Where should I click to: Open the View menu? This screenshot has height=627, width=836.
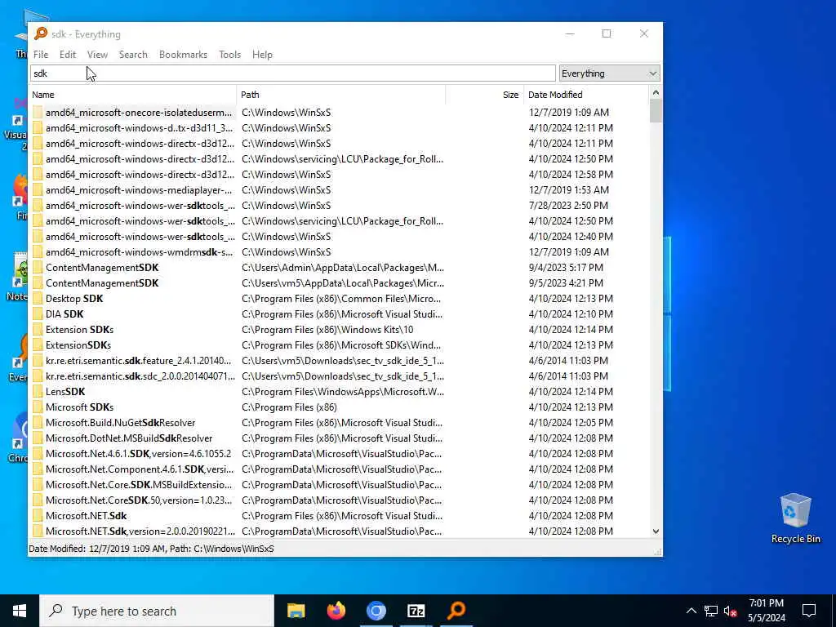pos(98,55)
